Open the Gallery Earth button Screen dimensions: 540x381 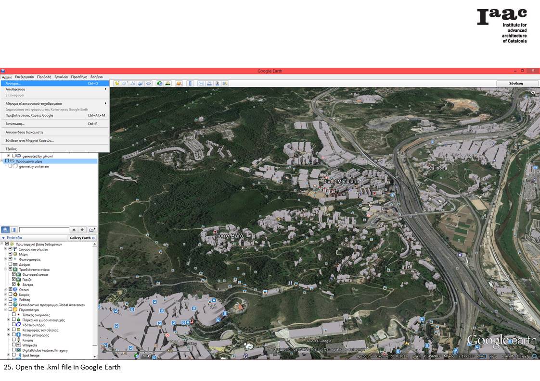[82, 238]
